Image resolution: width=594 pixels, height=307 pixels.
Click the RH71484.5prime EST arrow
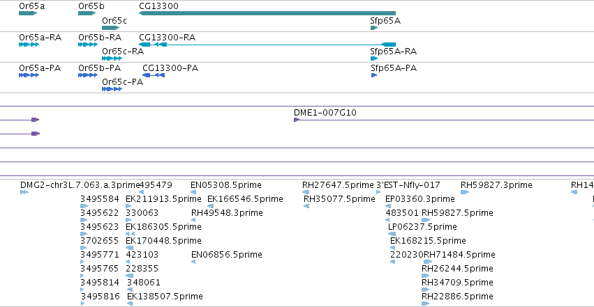(x=428, y=262)
